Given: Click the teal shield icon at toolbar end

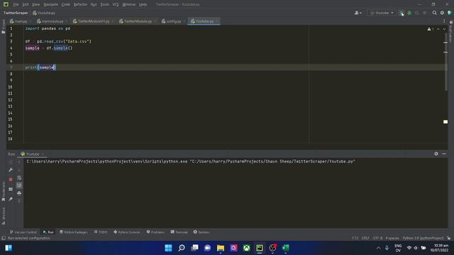Looking at the screenshot, I should click(450, 13).
